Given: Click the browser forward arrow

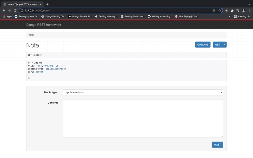Looking at the screenshot, I should pos(9,10).
